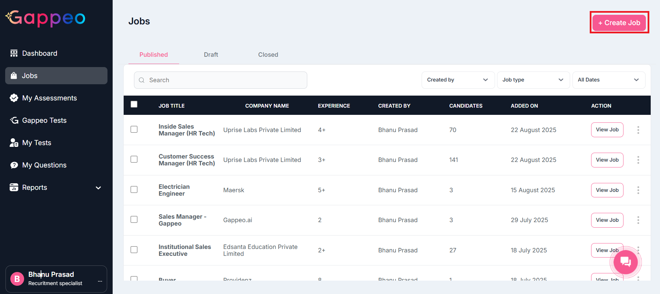Check the Customer Success Manager row checkbox
The width and height of the screenshot is (660, 294).
click(134, 159)
